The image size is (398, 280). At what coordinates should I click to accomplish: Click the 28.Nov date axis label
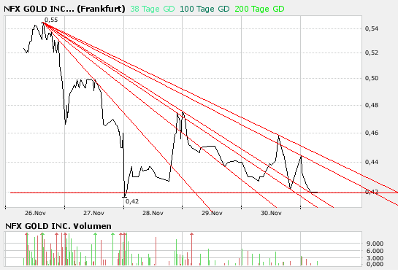153,213
